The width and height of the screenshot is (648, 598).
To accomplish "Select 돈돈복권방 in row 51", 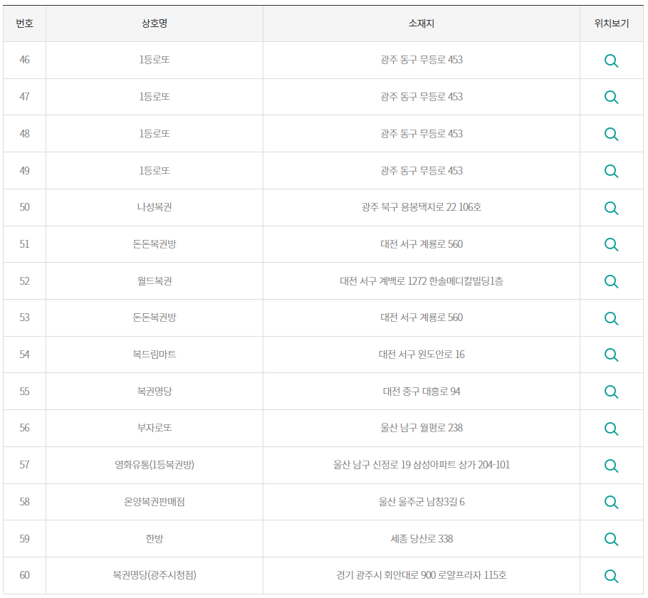I will point(154,244).
